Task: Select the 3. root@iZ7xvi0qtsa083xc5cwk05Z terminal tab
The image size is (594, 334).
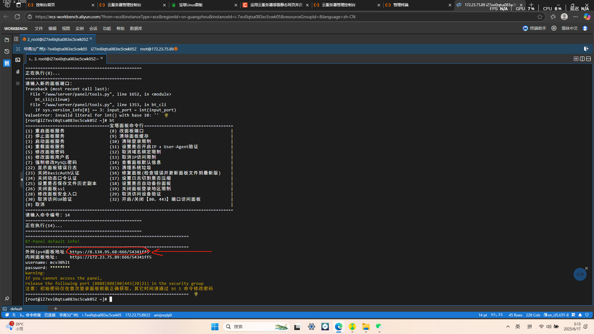Action: [x=66, y=59]
